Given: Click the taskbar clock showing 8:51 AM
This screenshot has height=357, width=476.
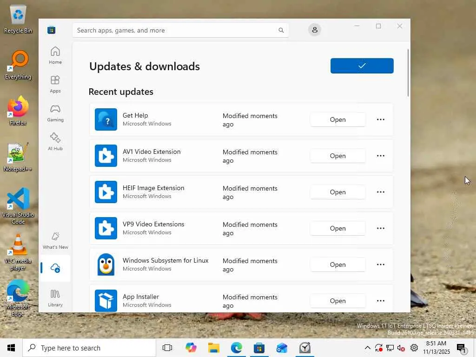Looking at the screenshot, I should pyautogui.click(x=436, y=348).
